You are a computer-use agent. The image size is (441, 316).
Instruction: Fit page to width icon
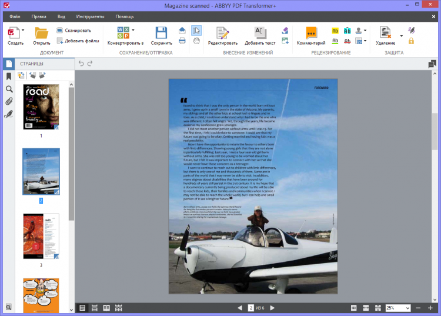(366, 308)
